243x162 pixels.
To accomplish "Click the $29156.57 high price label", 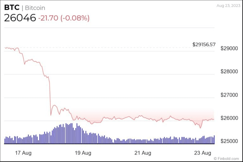I will (204, 45).
